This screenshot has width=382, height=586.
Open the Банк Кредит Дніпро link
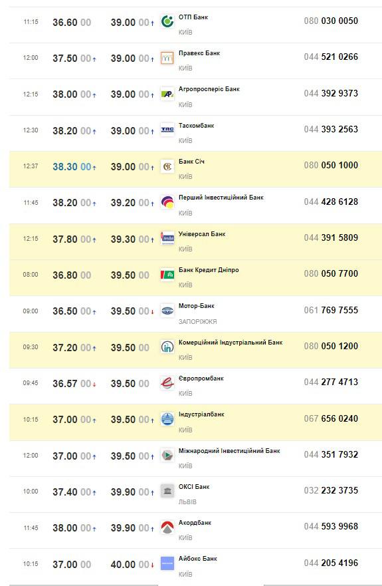coord(209,270)
